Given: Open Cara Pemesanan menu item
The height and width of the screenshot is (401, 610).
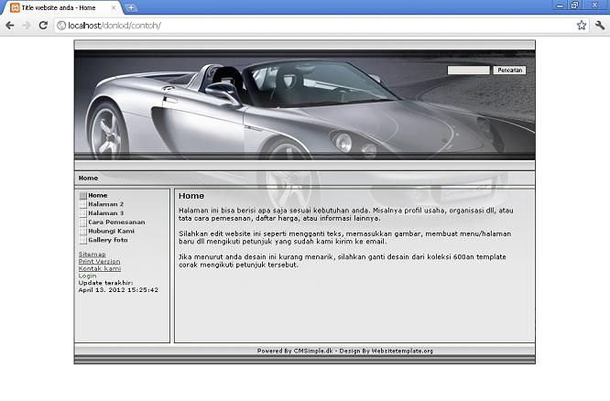Looking at the screenshot, I should point(116,222).
